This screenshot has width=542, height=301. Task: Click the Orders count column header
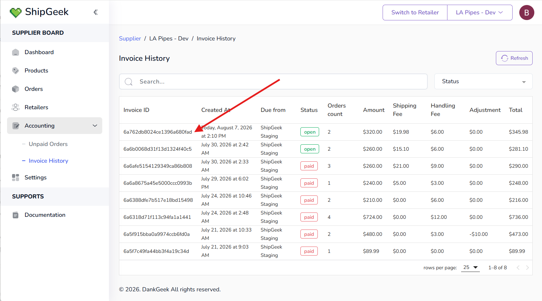pos(336,110)
